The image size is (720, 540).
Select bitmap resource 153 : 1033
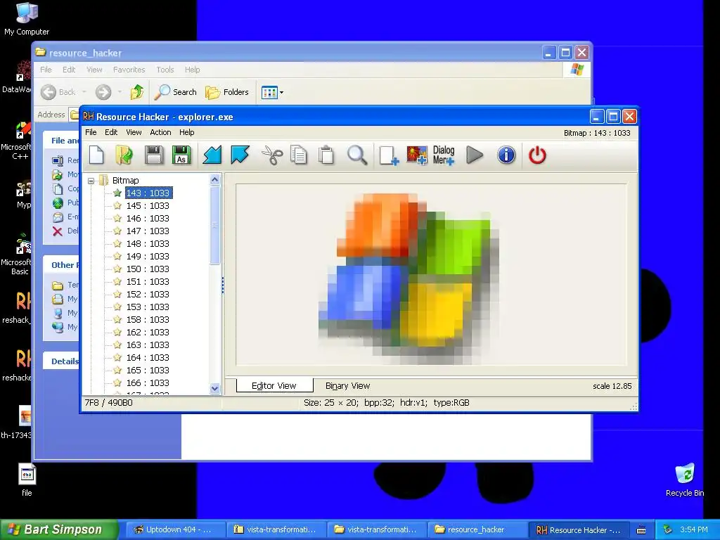tap(148, 307)
